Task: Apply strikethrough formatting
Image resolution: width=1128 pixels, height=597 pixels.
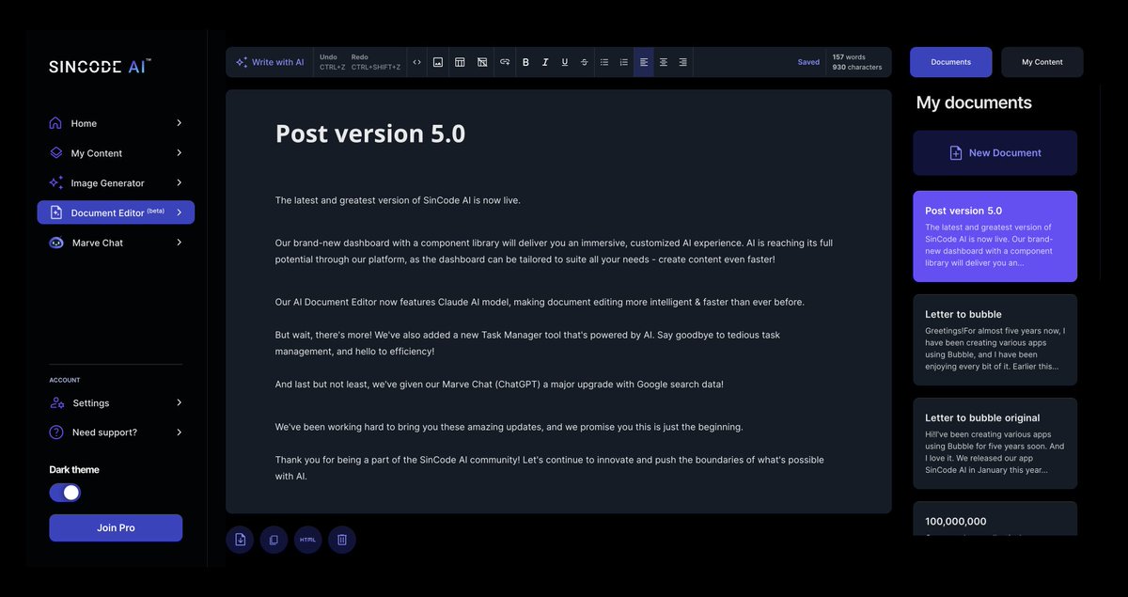Action: tap(585, 62)
